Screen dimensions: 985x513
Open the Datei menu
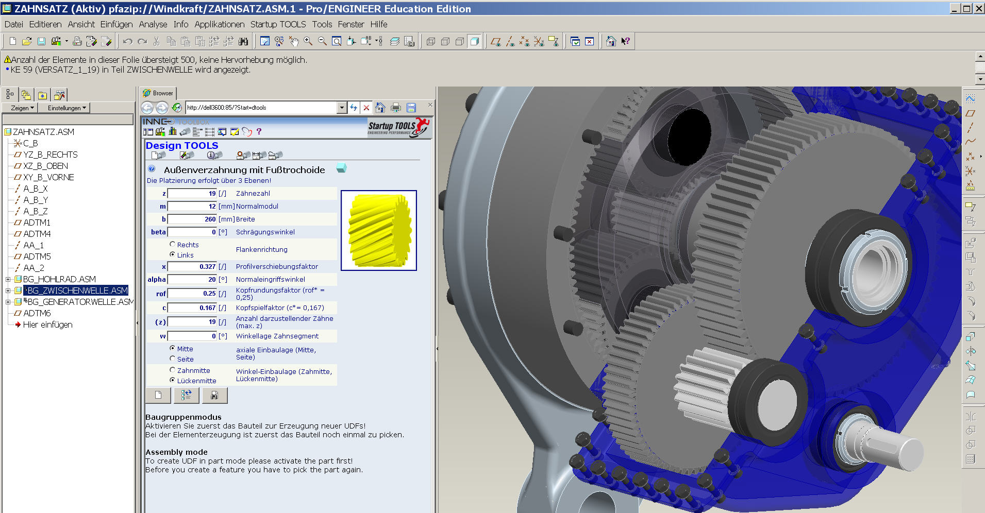(x=14, y=24)
